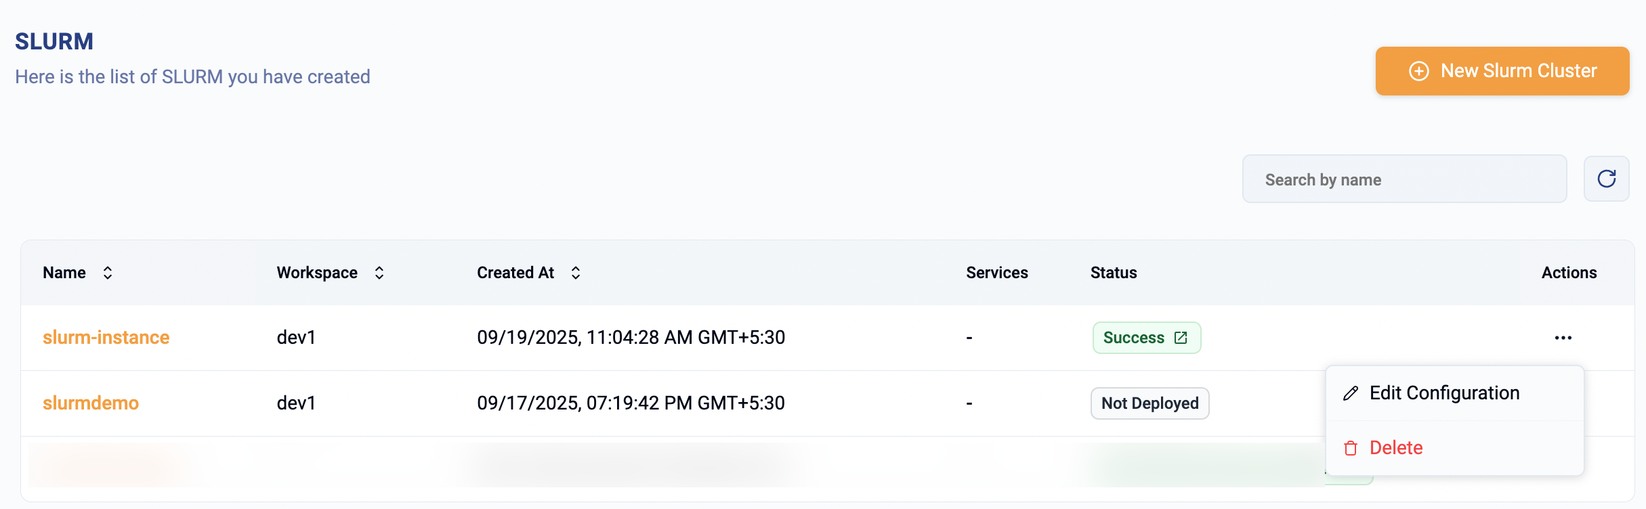The height and width of the screenshot is (509, 1646).
Task: Click the Success status badge
Action: point(1134,338)
